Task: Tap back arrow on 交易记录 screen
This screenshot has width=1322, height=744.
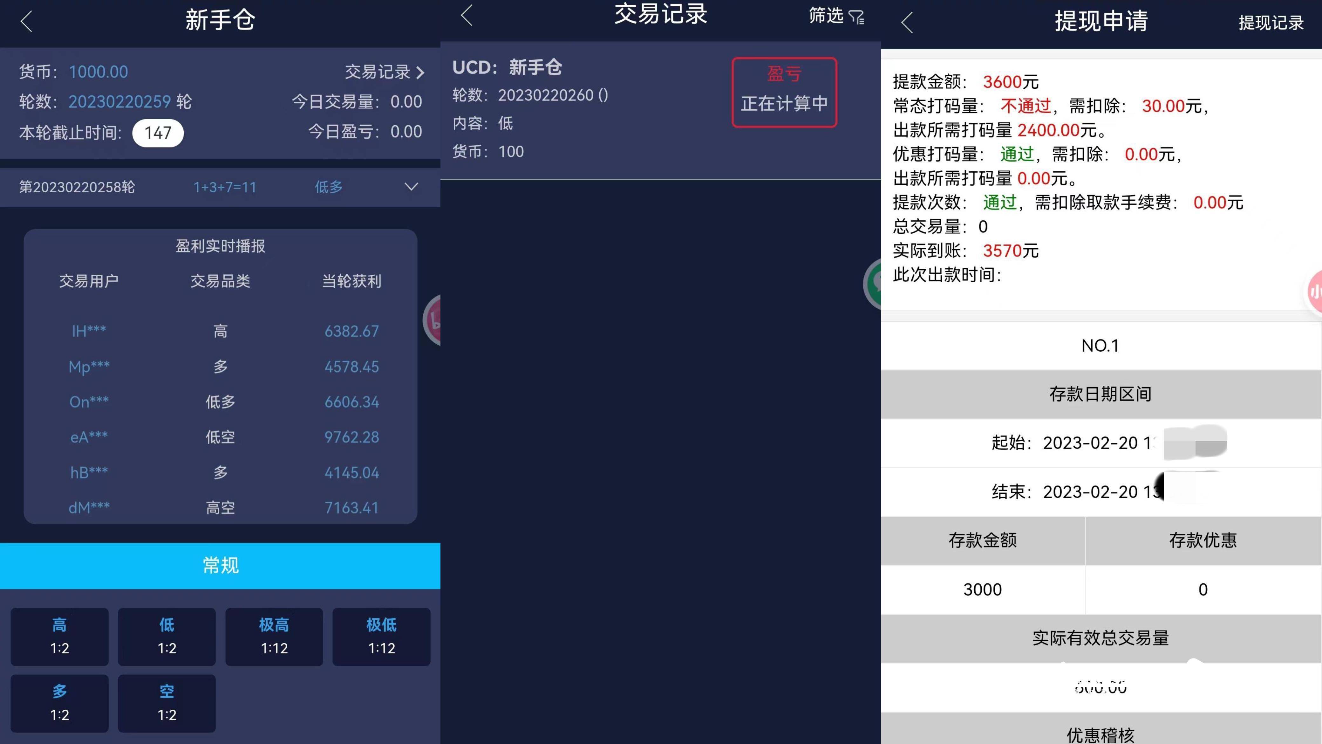Action: click(x=466, y=15)
